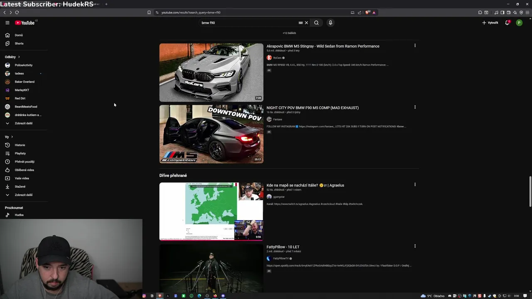Open the Fantave channel link
Viewport: 532px width, 299px height.
click(278, 119)
